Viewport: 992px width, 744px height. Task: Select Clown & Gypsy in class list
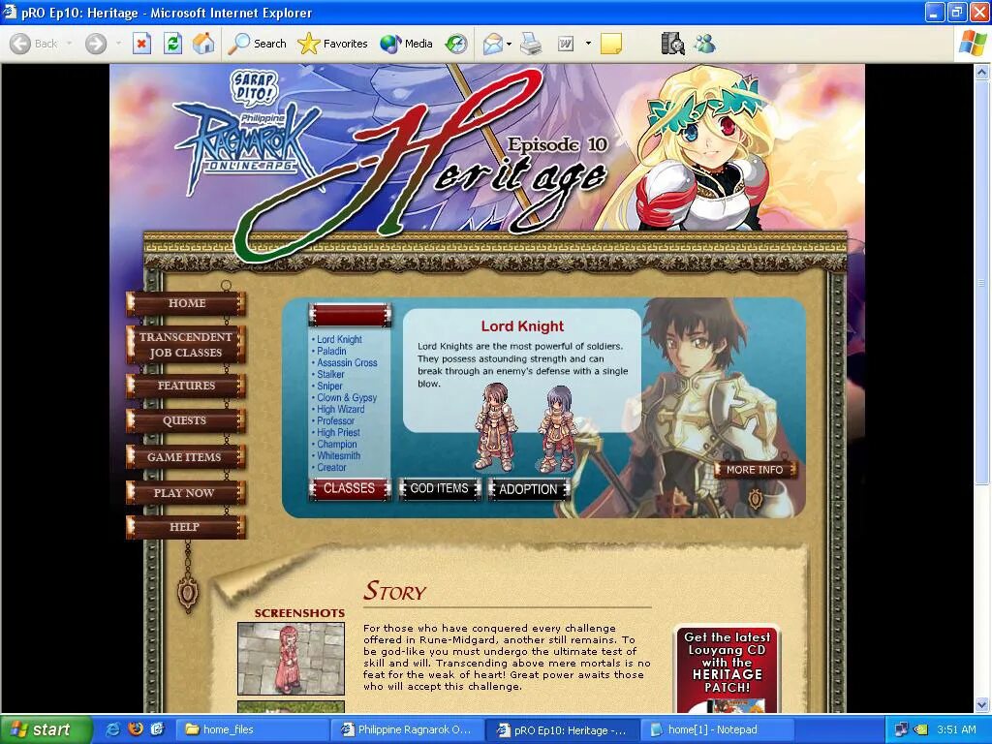pos(347,397)
